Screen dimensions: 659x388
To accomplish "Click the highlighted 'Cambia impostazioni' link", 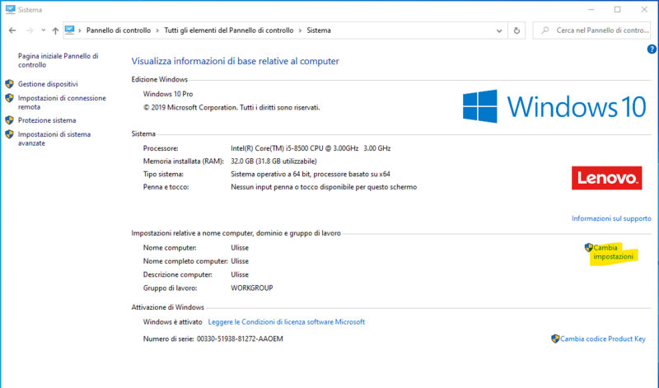I will [614, 252].
